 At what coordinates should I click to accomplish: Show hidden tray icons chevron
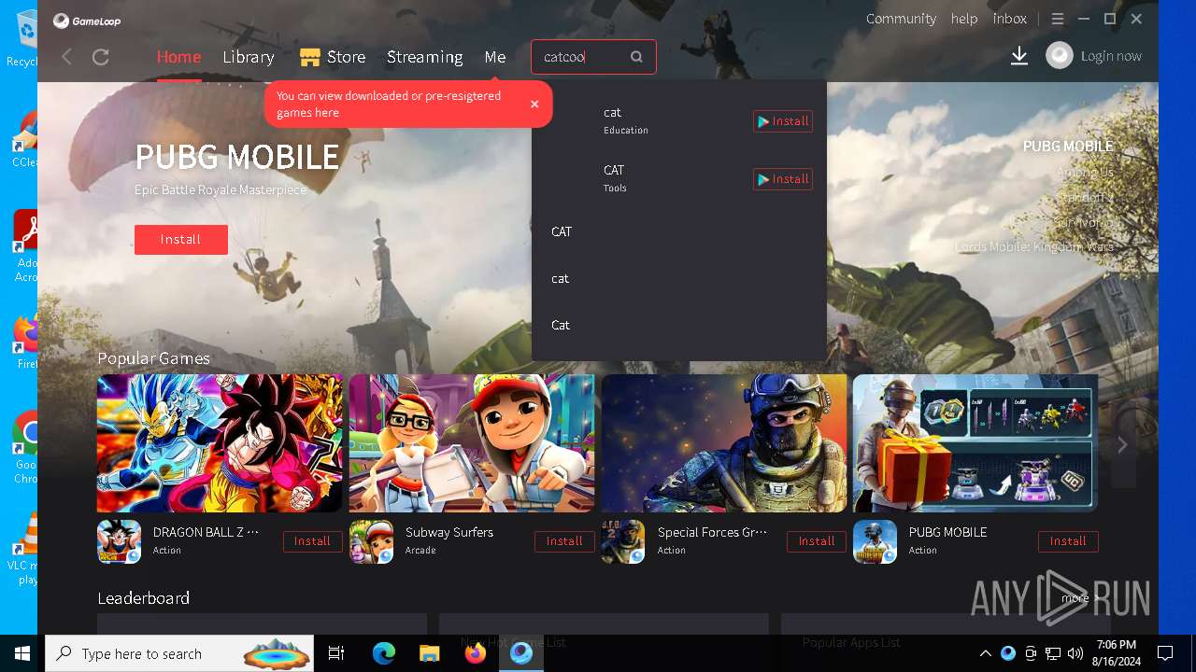tap(985, 653)
